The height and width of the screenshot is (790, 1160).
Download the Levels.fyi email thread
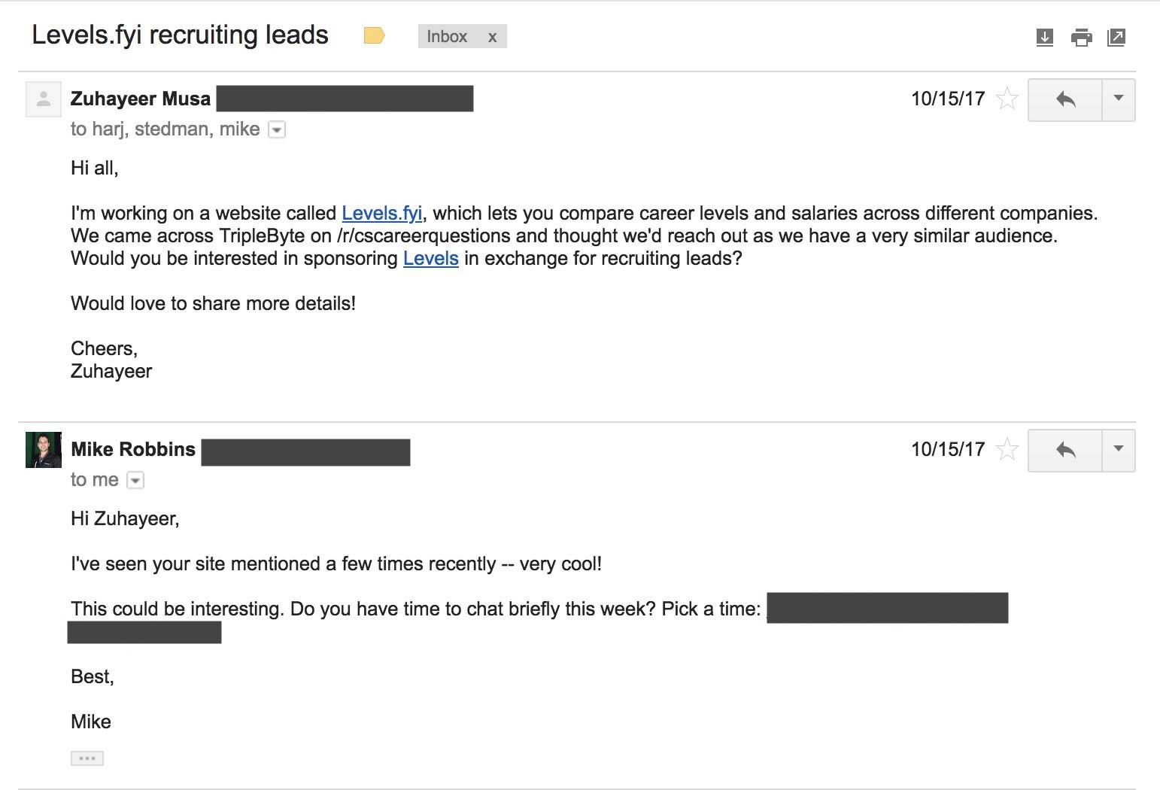pos(1044,37)
